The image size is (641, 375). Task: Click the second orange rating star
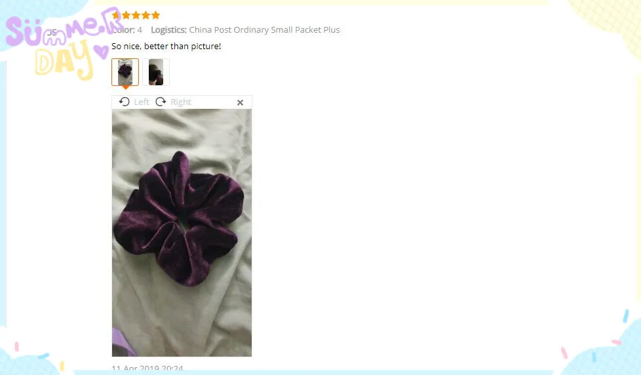pos(126,15)
